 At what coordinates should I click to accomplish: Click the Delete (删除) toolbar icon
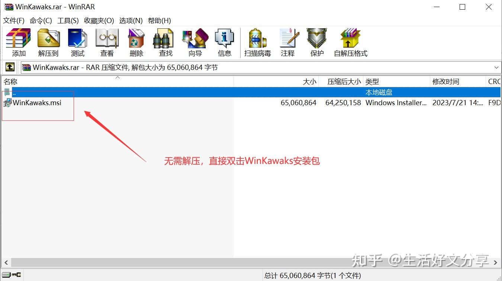tap(136, 43)
